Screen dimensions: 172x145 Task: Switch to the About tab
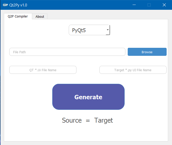[40, 16]
